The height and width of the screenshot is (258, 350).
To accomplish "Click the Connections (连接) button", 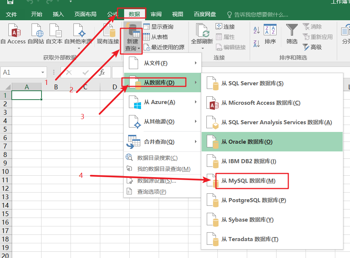I will (x=225, y=26).
